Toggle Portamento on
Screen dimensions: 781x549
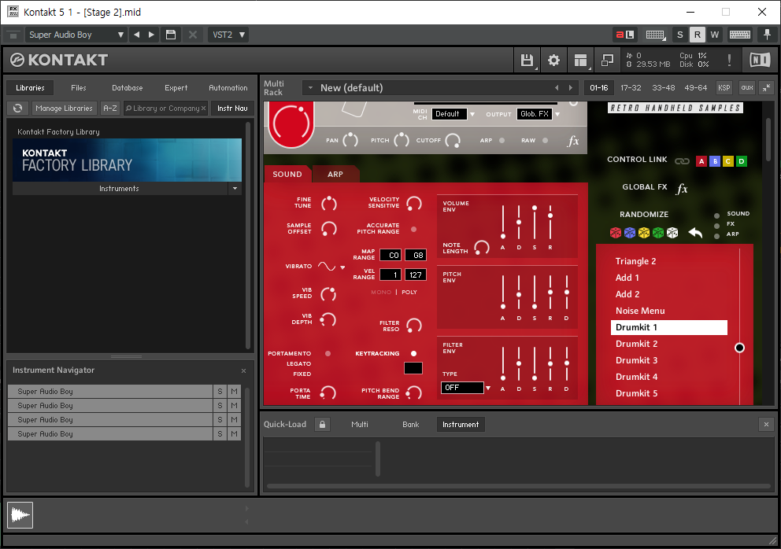pos(328,353)
